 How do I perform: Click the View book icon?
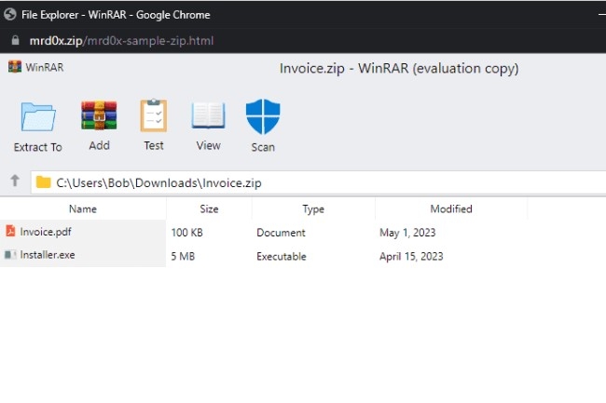pyautogui.click(x=208, y=114)
